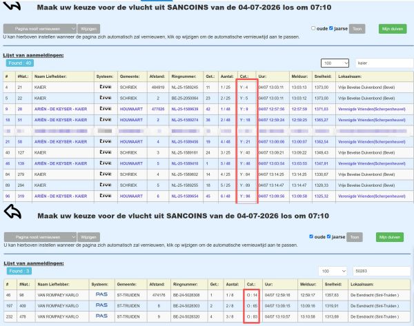Sort upper table by Snelheid column header
Viewport: 414px width, 326px height.
point(323,77)
